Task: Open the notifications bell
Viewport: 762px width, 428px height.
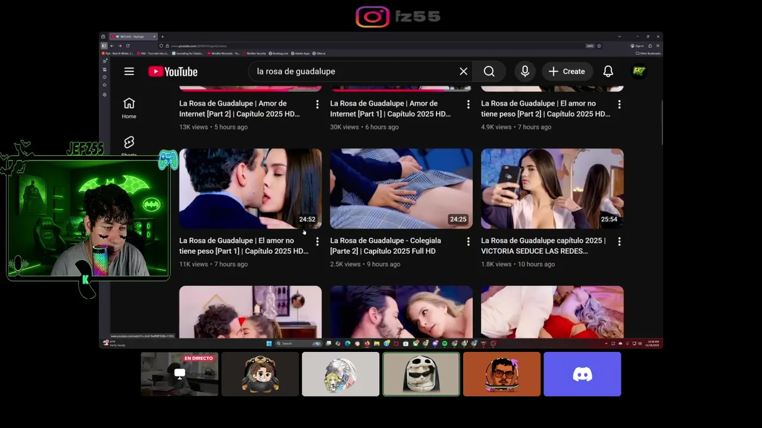Action: 608,71
